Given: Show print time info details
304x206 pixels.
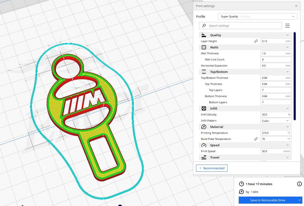Looking at the screenshot, I should pos(299,184).
